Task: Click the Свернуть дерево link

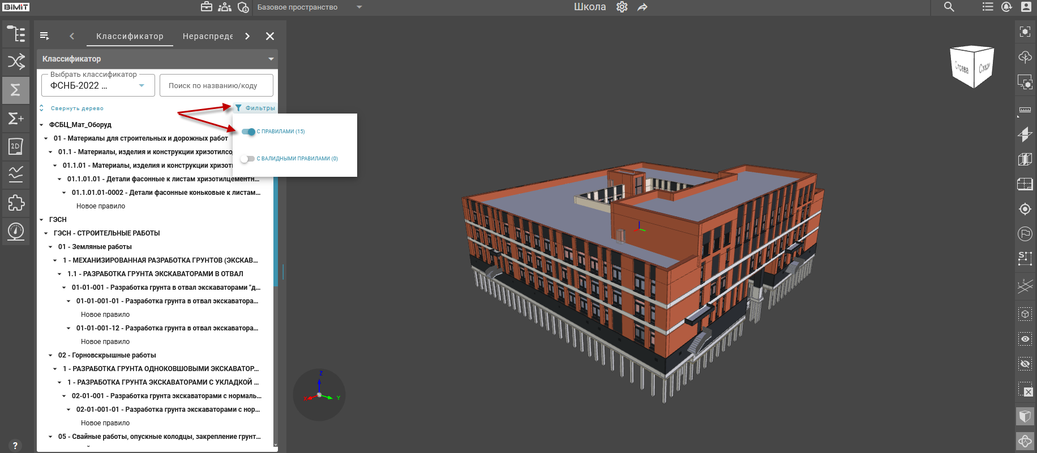Action: (76, 108)
